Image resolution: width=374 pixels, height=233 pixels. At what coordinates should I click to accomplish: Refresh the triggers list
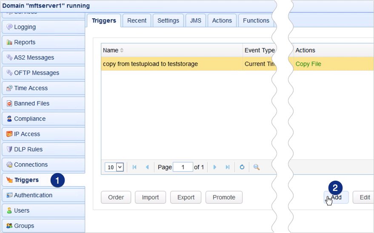tap(242, 167)
